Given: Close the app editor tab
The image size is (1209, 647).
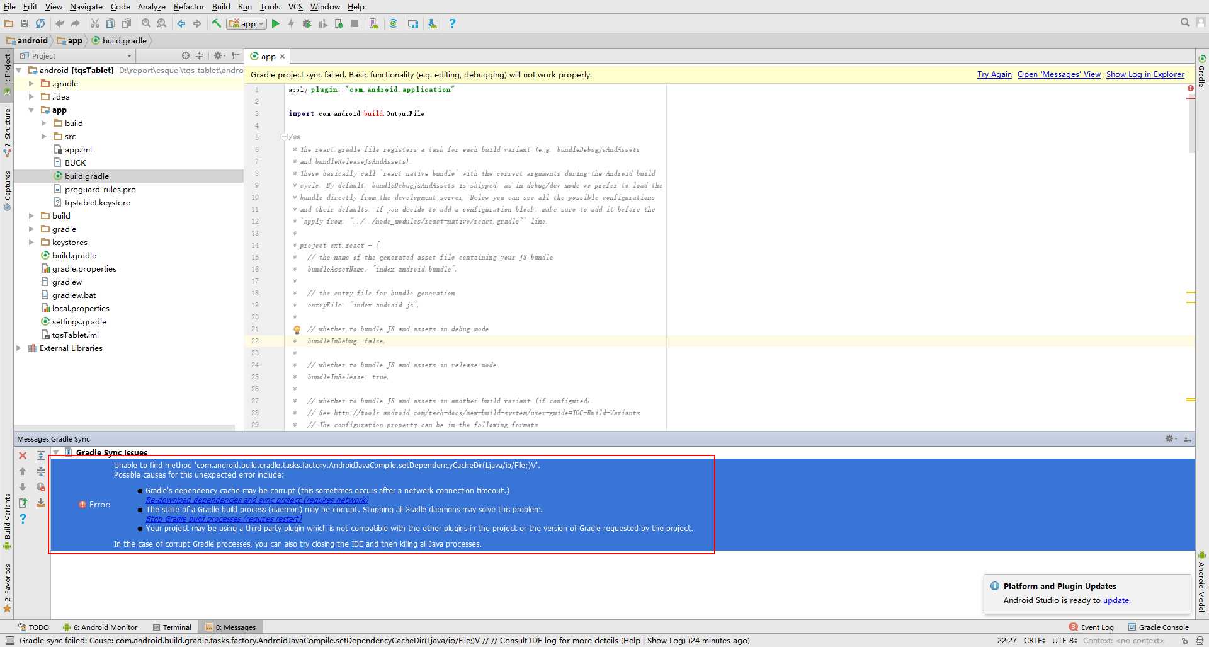Looking at the screenshot, I should [x=282, y=57].
